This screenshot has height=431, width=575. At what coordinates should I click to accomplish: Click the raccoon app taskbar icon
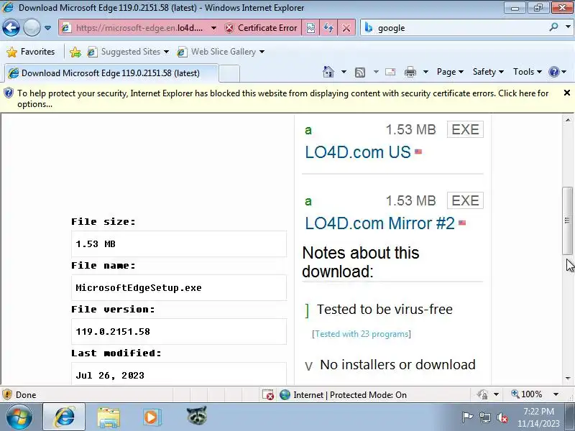pyautogui.click(x=196, y=417)
